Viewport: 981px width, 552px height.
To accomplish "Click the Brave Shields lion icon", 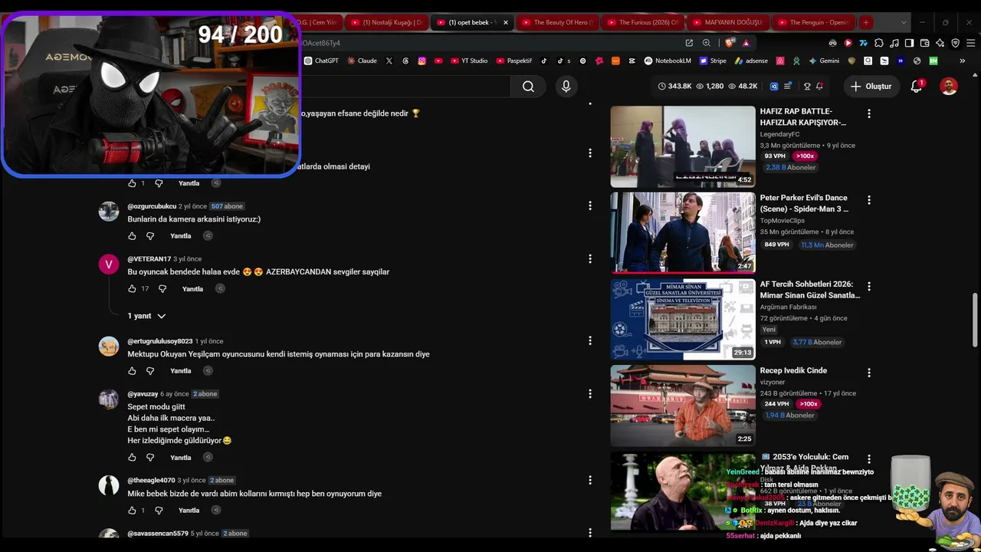I will point(729,43).
